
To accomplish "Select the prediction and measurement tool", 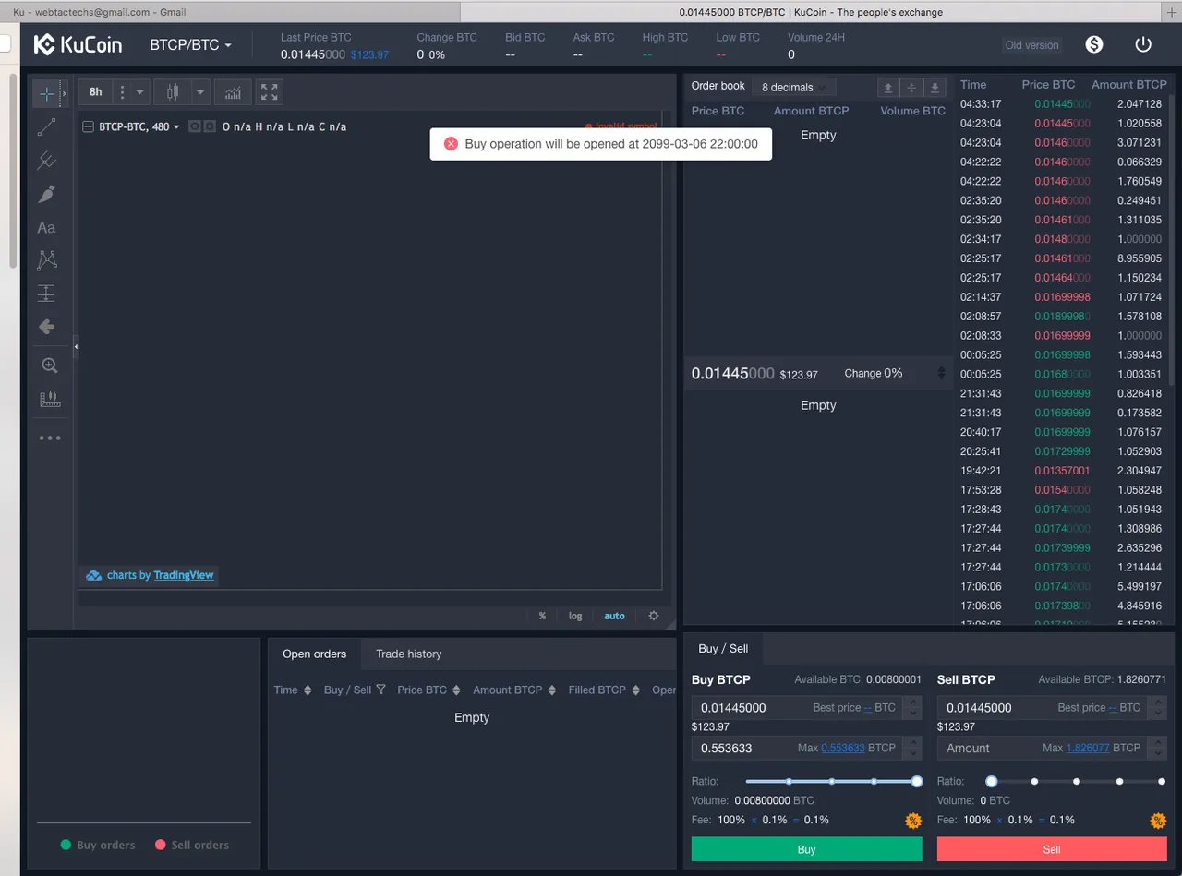I will 46,294.
